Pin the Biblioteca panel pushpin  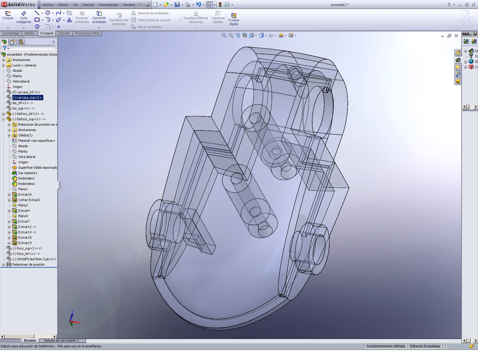475,34
